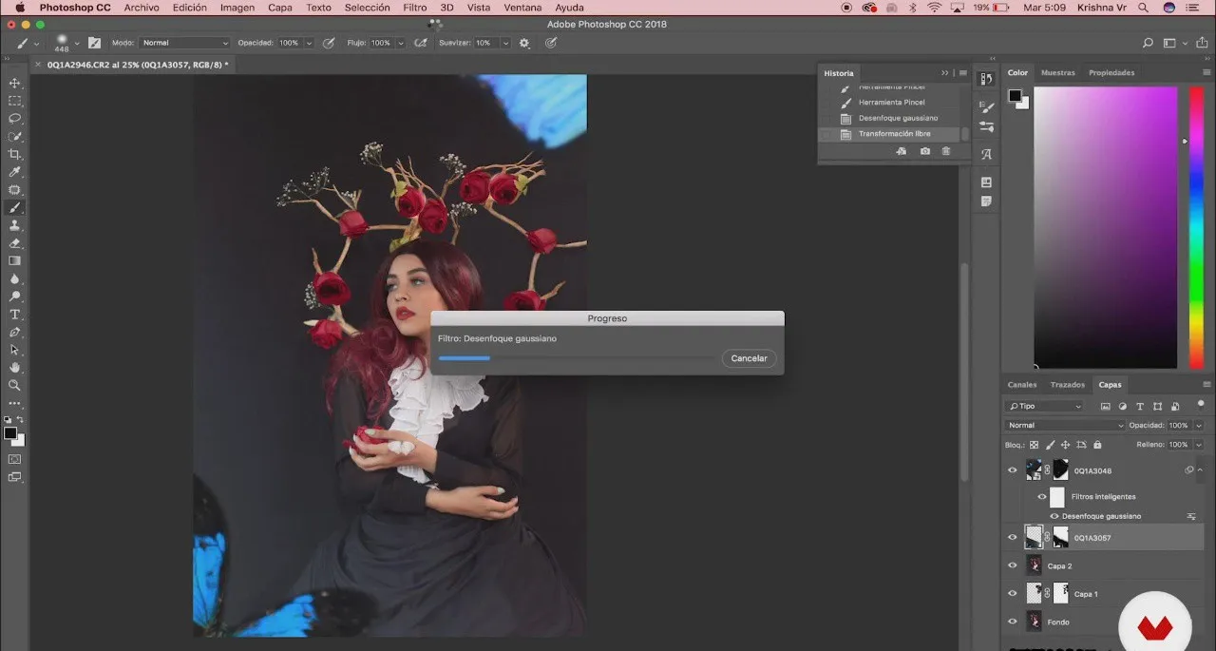Screen dimensions: 1216x651
Task: Toggle visibility of Desenfoque gaussiano smart filter
Action: [x=1054, y=516]
